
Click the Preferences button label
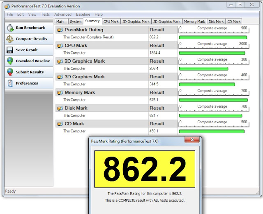(x=27, y=83)
